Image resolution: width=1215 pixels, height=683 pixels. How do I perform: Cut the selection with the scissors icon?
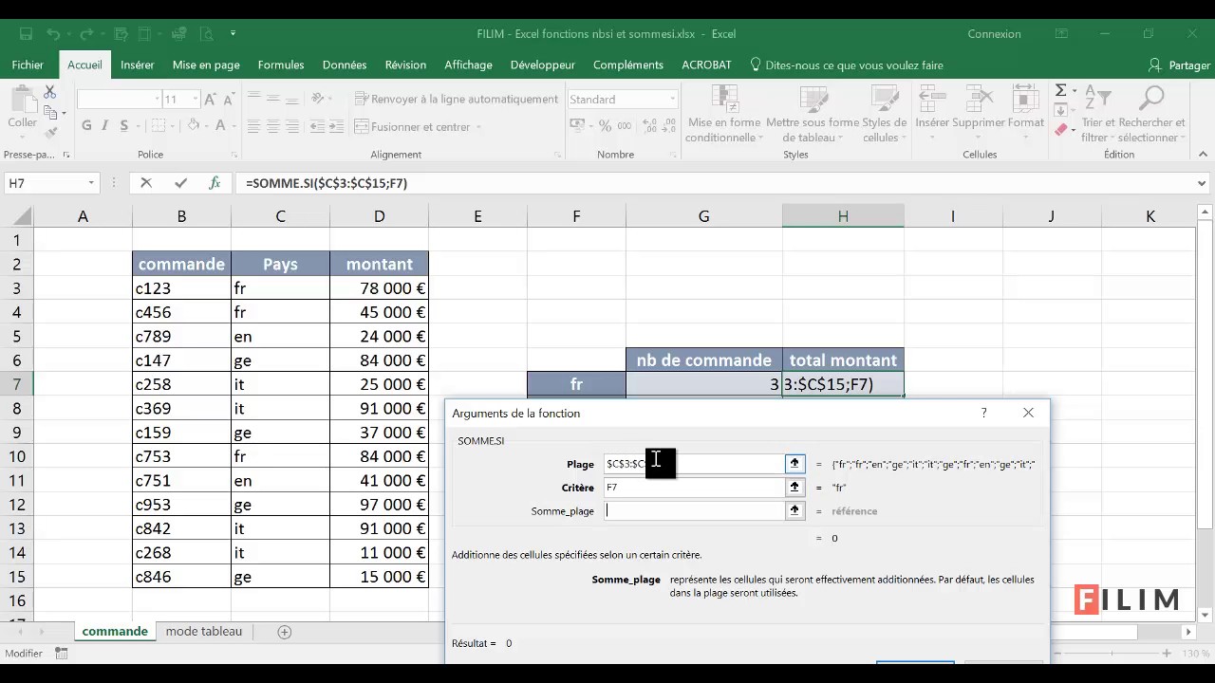pos(50,93)
